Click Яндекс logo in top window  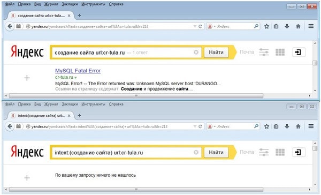[27, 51]
